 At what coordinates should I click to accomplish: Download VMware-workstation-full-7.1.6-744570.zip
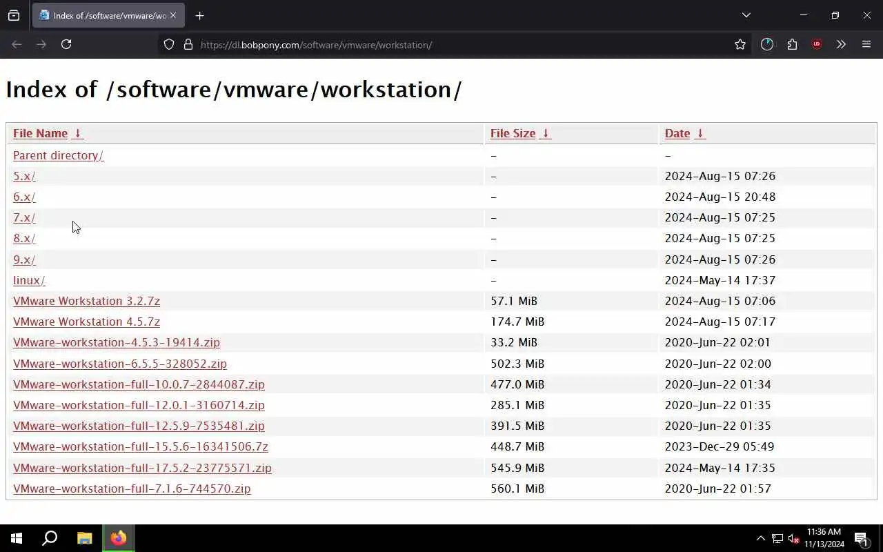pyautogui.click(x=132, y=489)
